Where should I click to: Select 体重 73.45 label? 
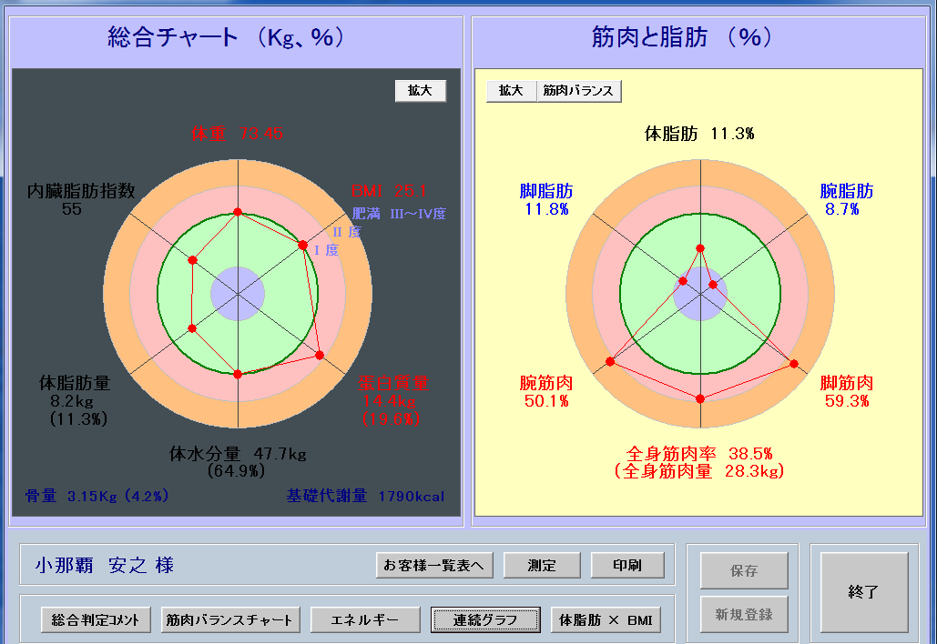coord(238,134)
